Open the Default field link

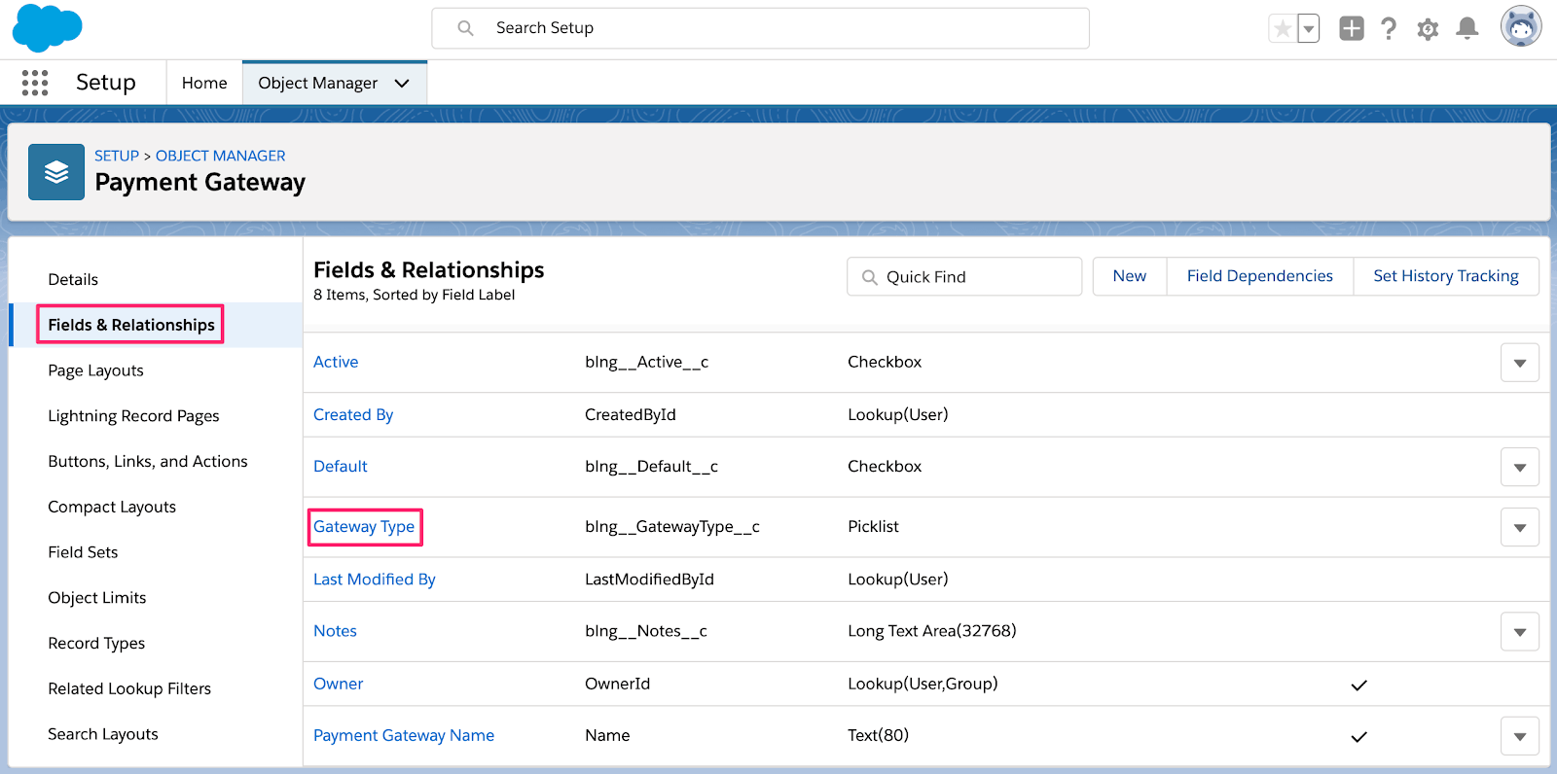click(x=341, y=467)
